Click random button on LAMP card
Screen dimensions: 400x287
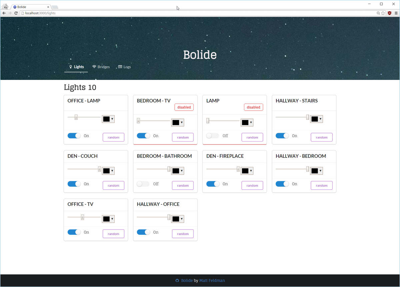point(252,138)
